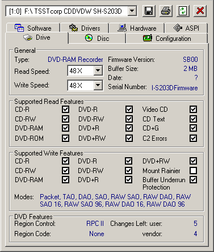The image size is (214, 252).
Task: Toggle DVD-RAM read feature checkbox
Action: 65,128
